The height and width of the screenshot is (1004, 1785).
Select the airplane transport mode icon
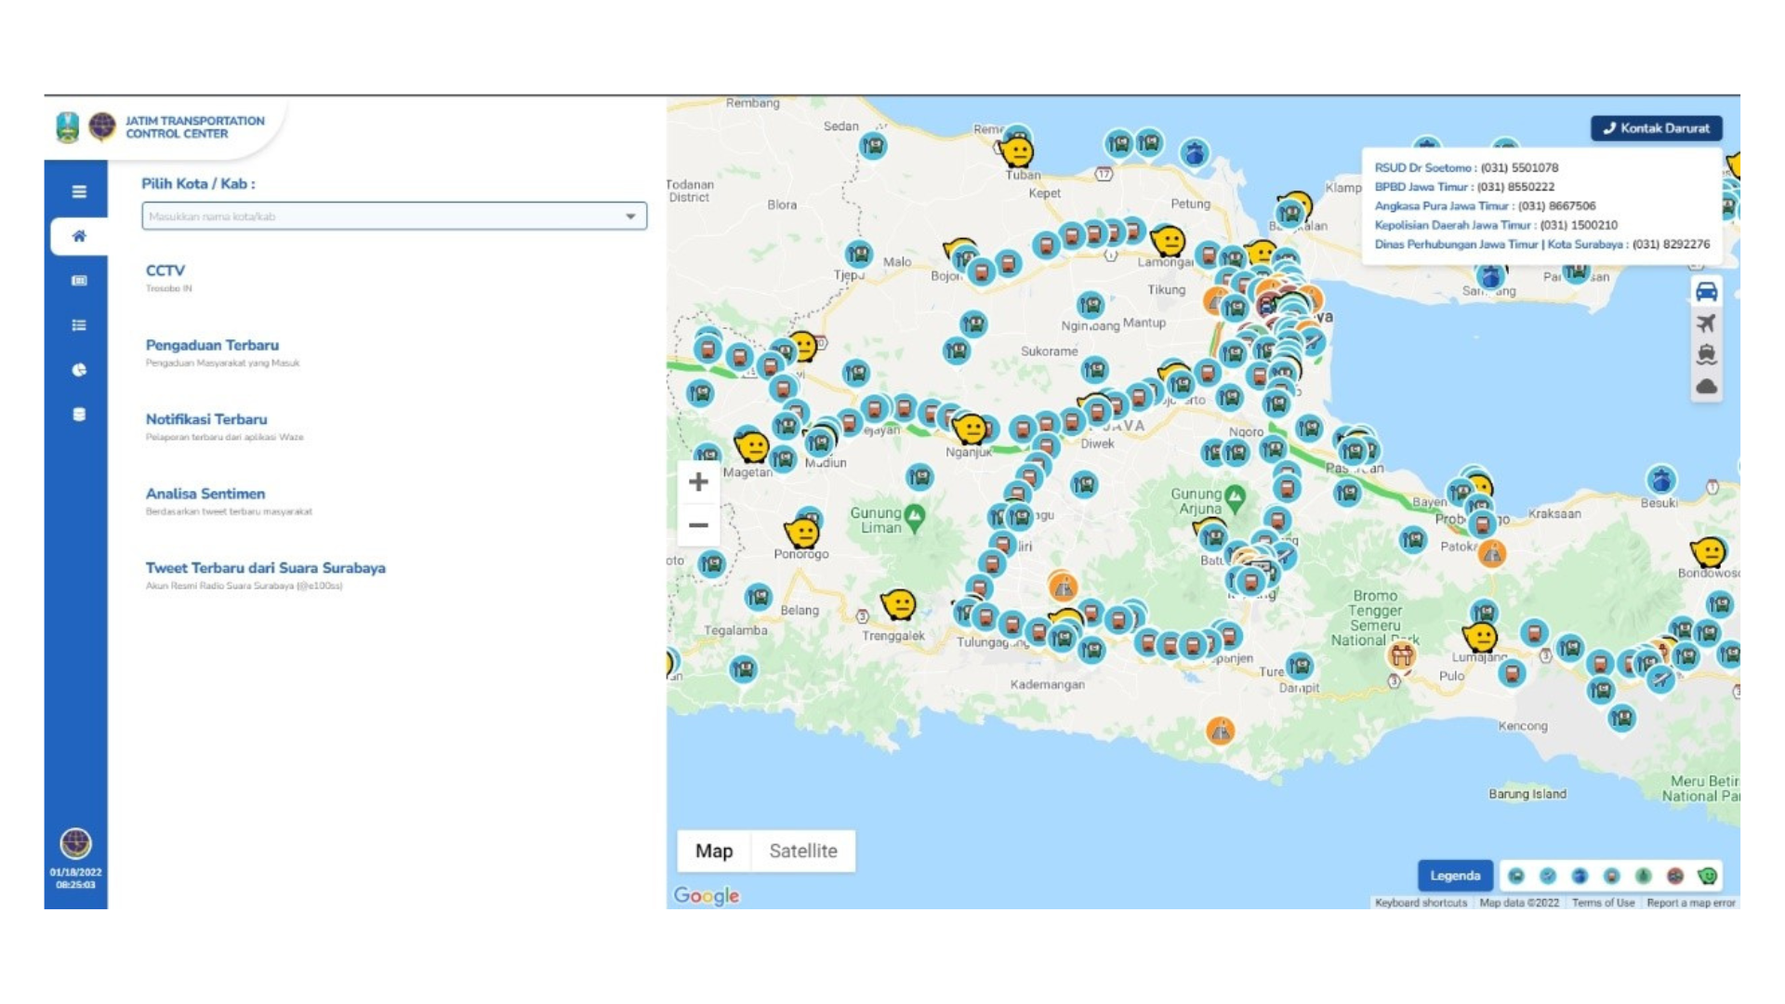pos(1706,324)
